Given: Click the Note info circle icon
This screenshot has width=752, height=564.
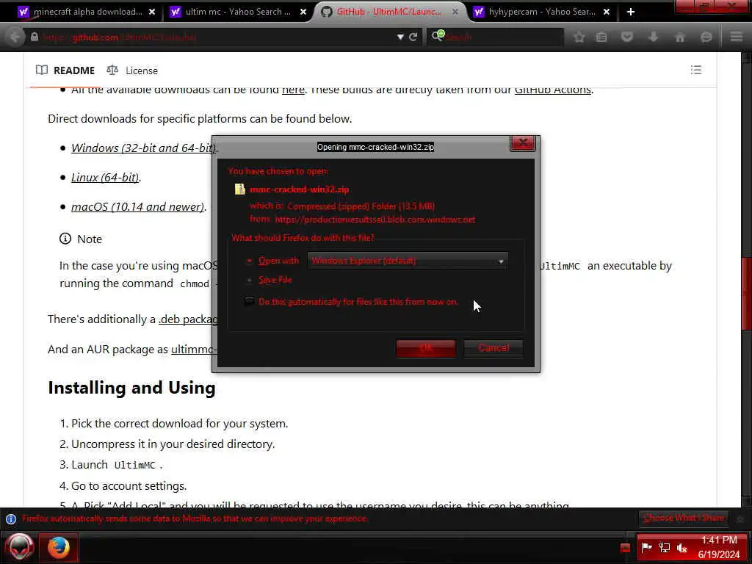Looking at the screenshot, I should (x=65, y=239).
